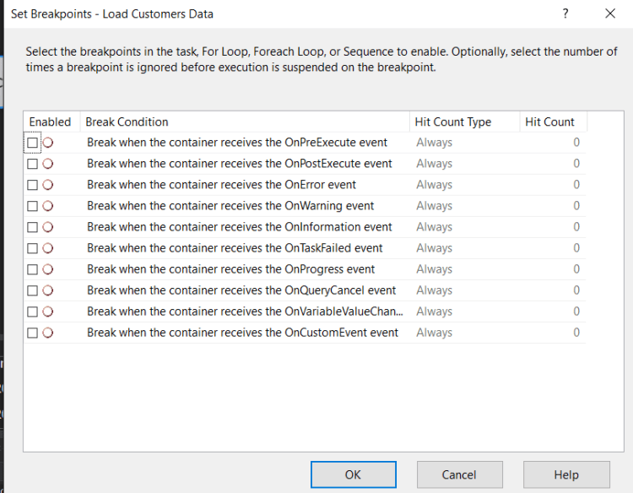Enable the OnPreExecute breakpoint checkbox
This screenshot has width=633, height=493.
click(x=33, y=143)
